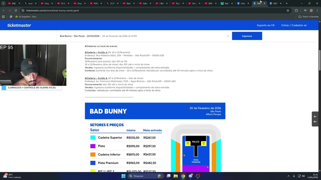Click the Ingressos button
Viewport: 321px width, 180px height.
247,36
